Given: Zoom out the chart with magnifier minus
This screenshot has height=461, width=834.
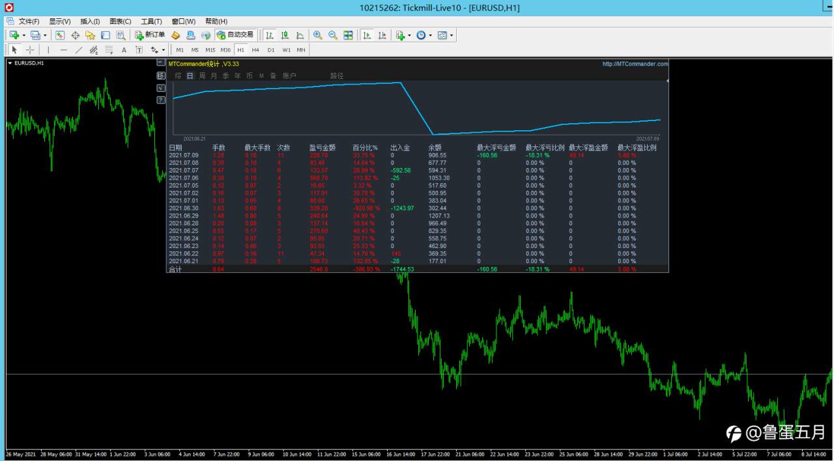Looking at the screenshot, I should 333,35.
